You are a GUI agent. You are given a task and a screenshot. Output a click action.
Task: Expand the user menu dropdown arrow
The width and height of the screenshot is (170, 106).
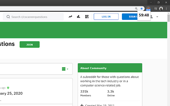pyautogui.click(x=157, y=17)
